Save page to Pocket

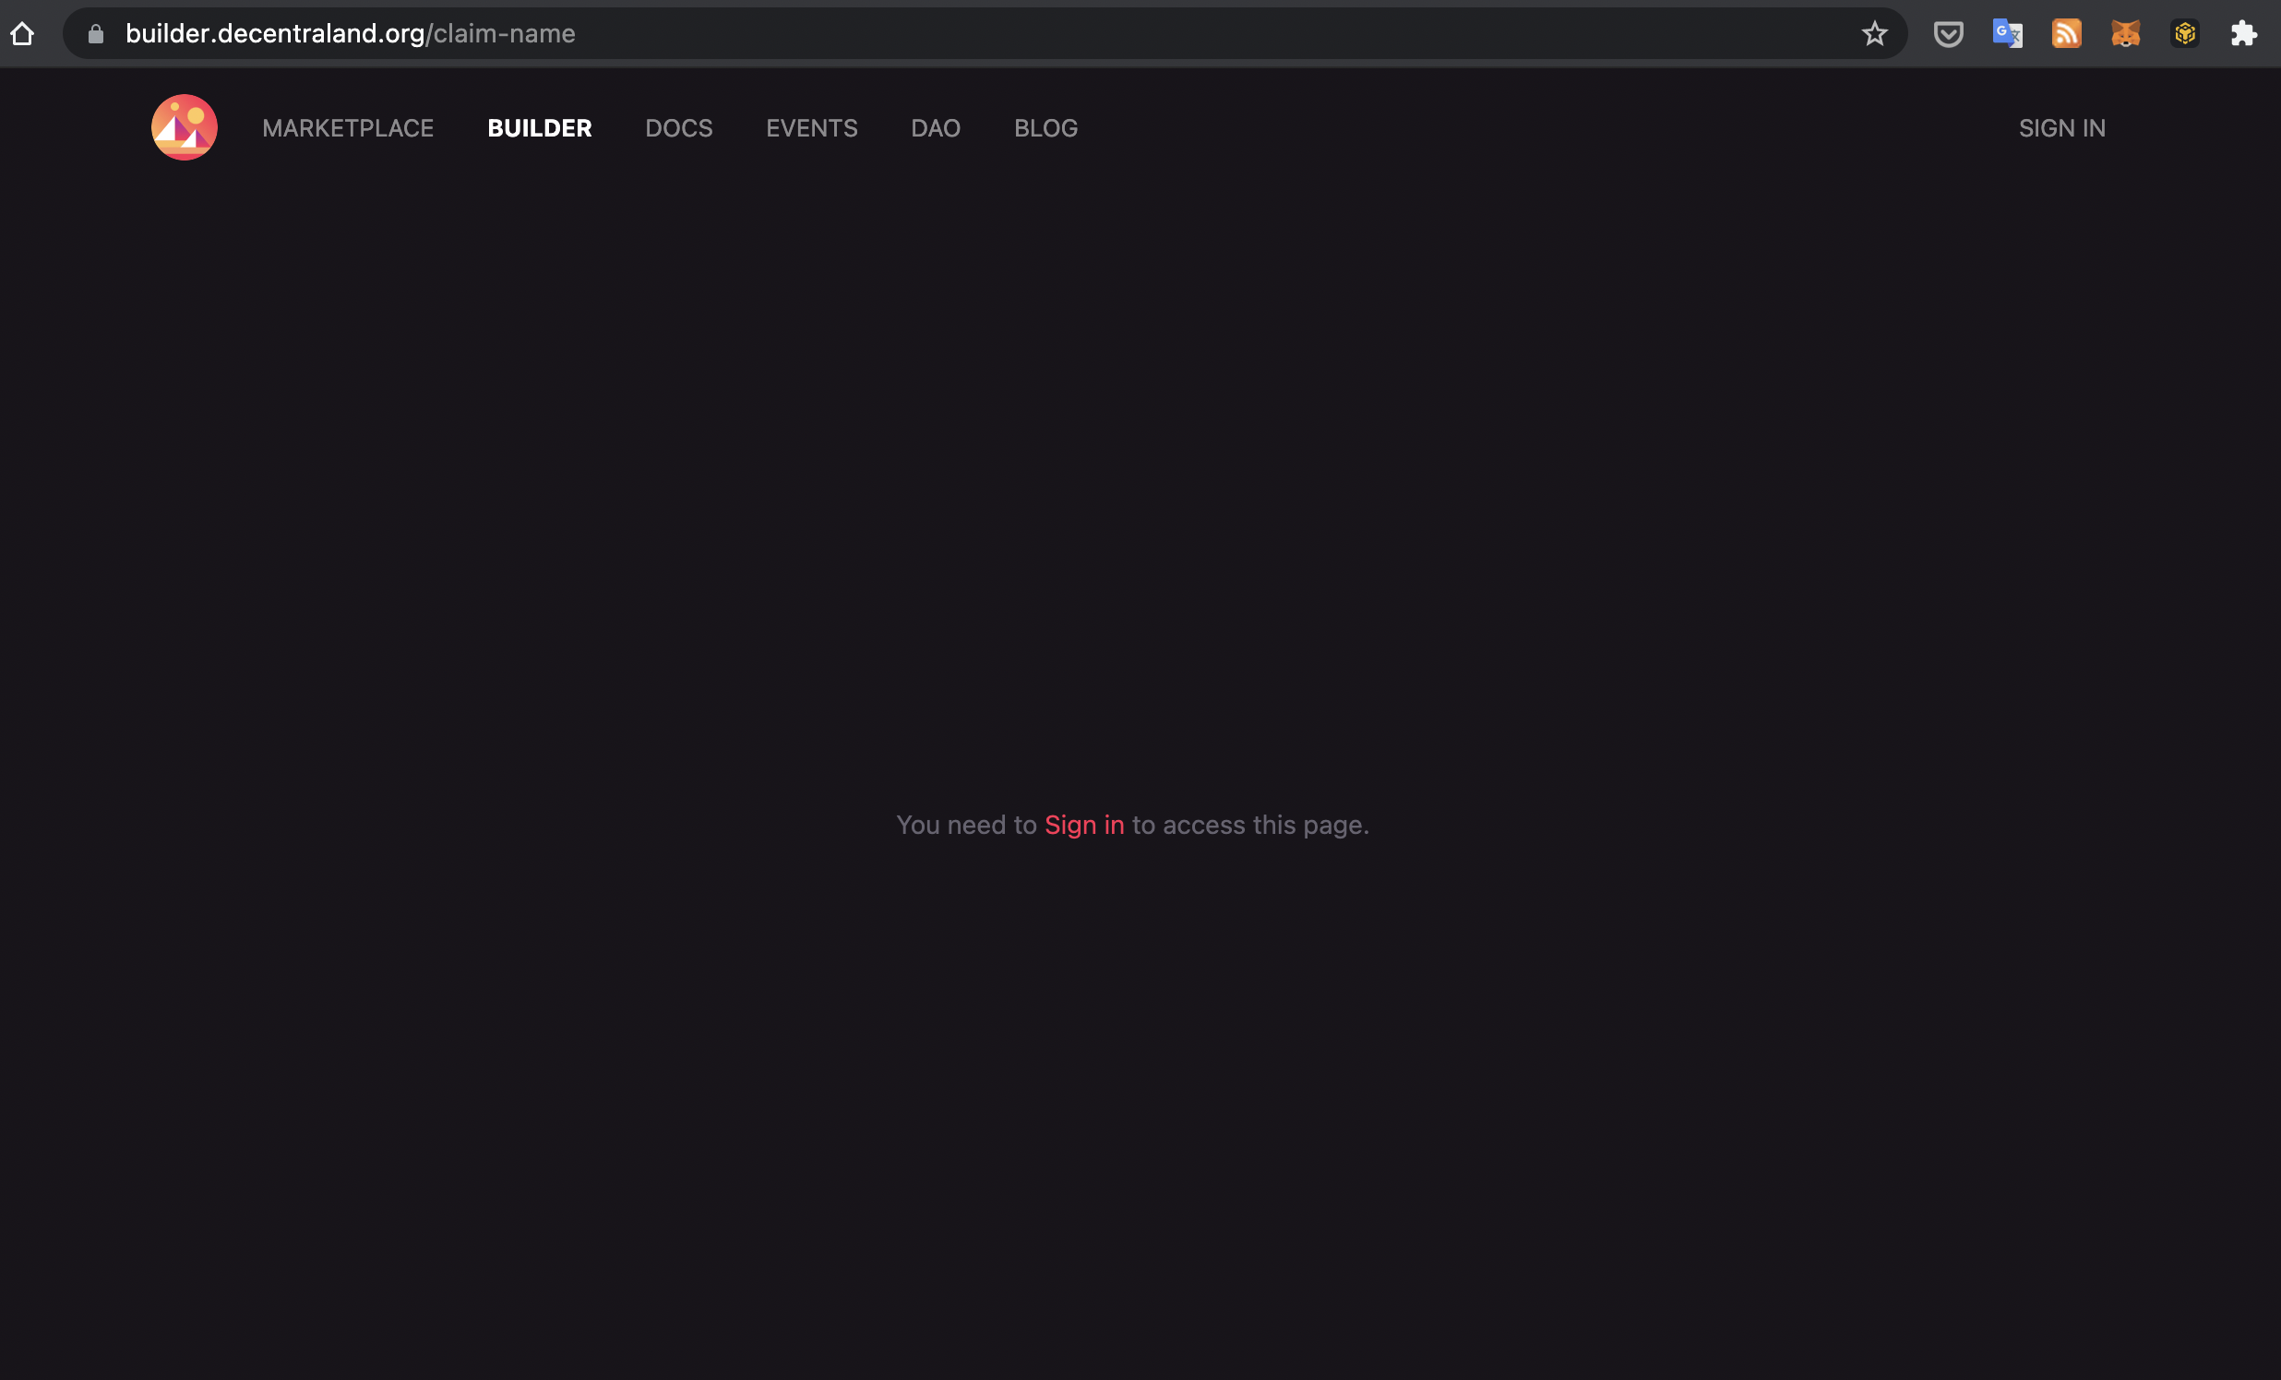pyautogui.click(x=1949, y=33)
